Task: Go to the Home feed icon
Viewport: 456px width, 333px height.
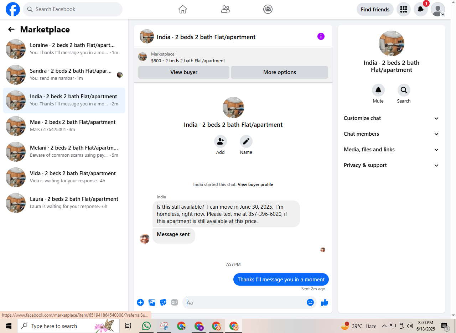Action: [x=183, y=9]
